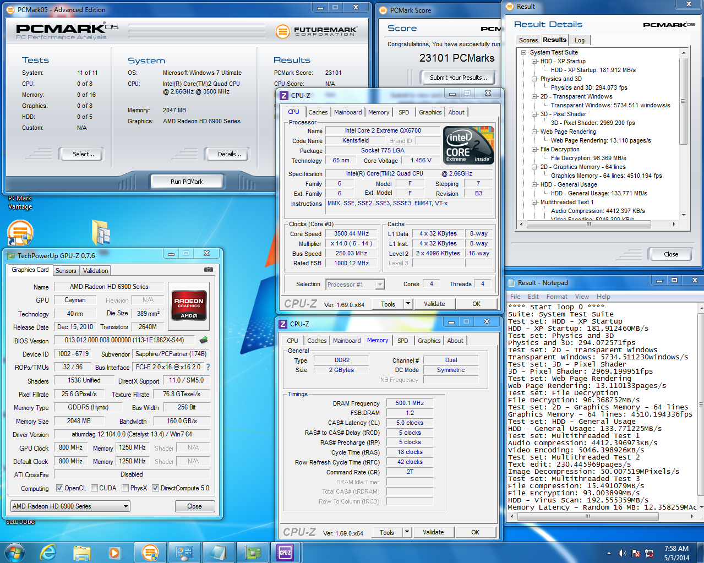Open upper CPU-Z Tools dropdown arrow
Image resolution: width=704 pixels, height=563 pixels.
click(408, 304)
